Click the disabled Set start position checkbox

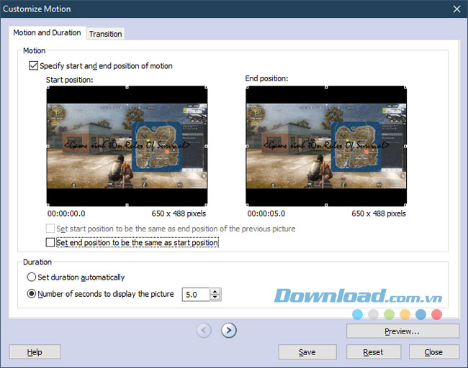point(50,229)
